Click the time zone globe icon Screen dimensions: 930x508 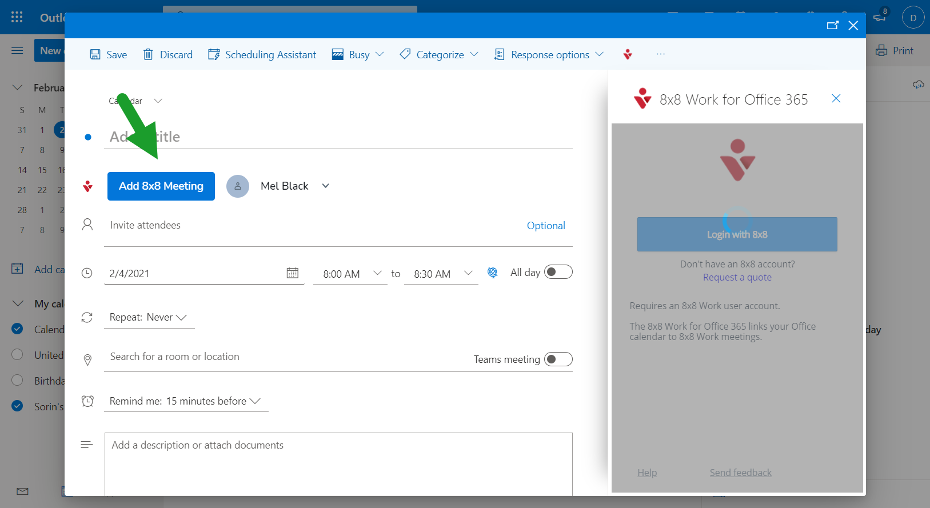493,273
